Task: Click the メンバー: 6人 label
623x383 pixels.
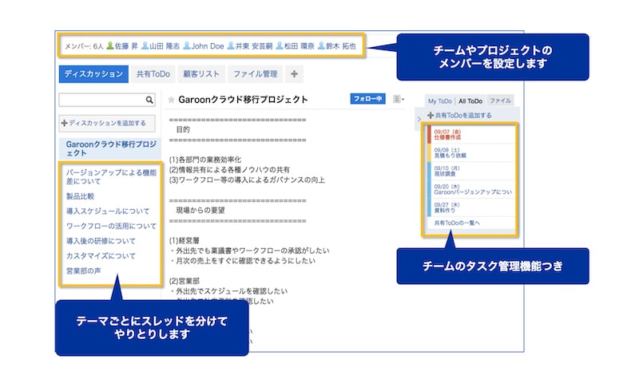Action: [x=84, y=46]
